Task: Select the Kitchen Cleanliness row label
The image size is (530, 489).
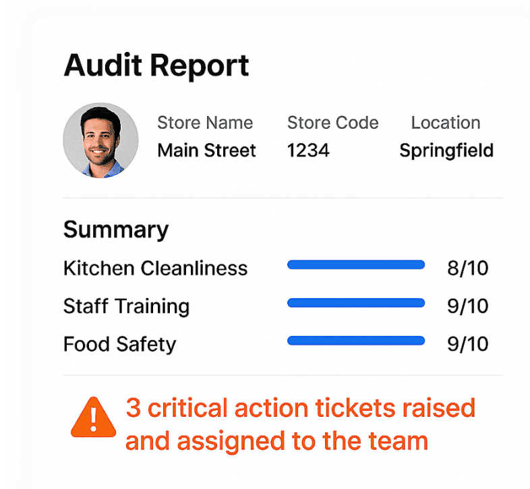Action: pos(156,268)
